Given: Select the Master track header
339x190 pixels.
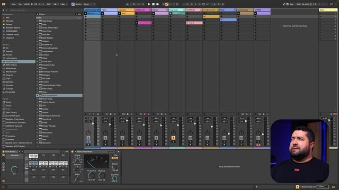Looking at the screenshot, I should coord(328,10).
